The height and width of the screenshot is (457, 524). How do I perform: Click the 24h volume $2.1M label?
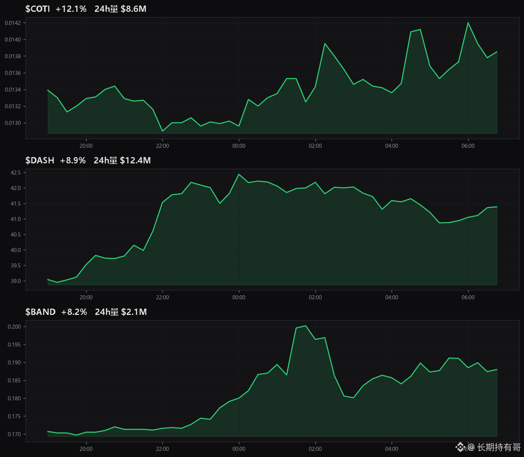tap(121, 312)
